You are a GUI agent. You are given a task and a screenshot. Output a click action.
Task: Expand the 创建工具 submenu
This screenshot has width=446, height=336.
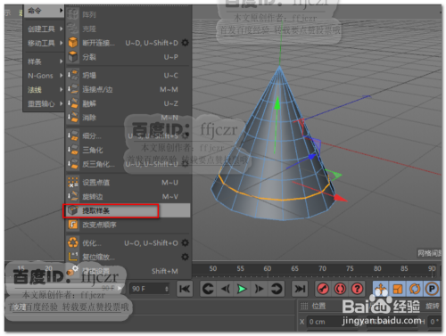pyautogui.click(x=44, y=29)
